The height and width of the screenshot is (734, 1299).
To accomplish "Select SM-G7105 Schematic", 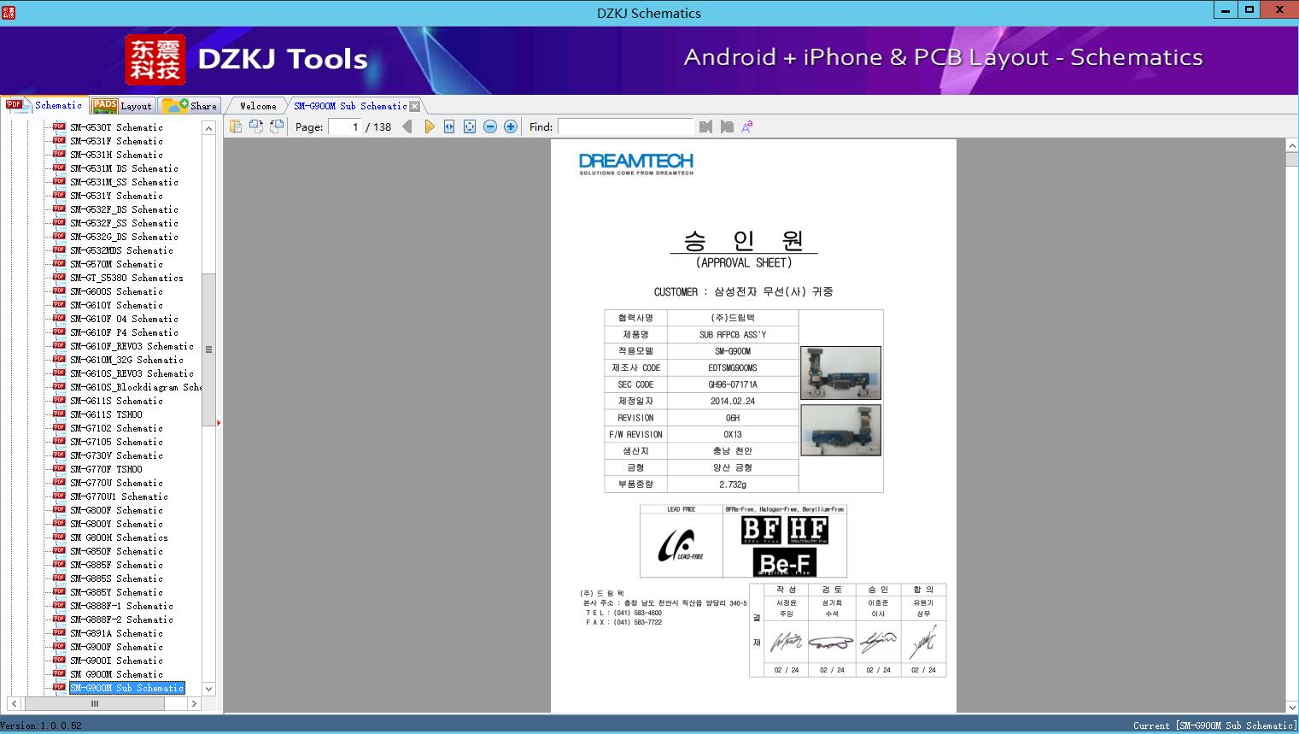I will pyautogui.click(x=116, y=442).
